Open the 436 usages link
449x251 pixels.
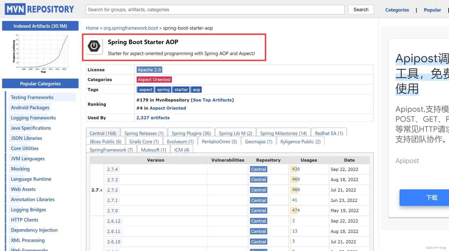click(x=296, y=169)
